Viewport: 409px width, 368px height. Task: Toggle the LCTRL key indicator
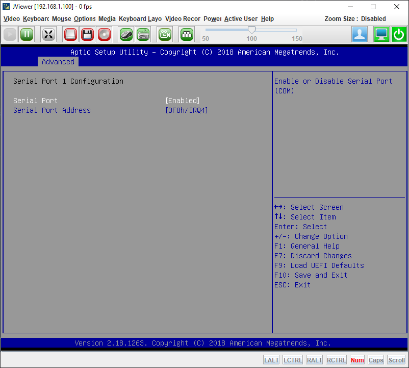[x=293, y=360]
